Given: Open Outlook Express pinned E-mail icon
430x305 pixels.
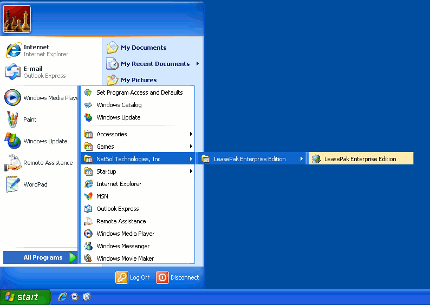Looking at the screenshot, I should (x=13, y=72).
